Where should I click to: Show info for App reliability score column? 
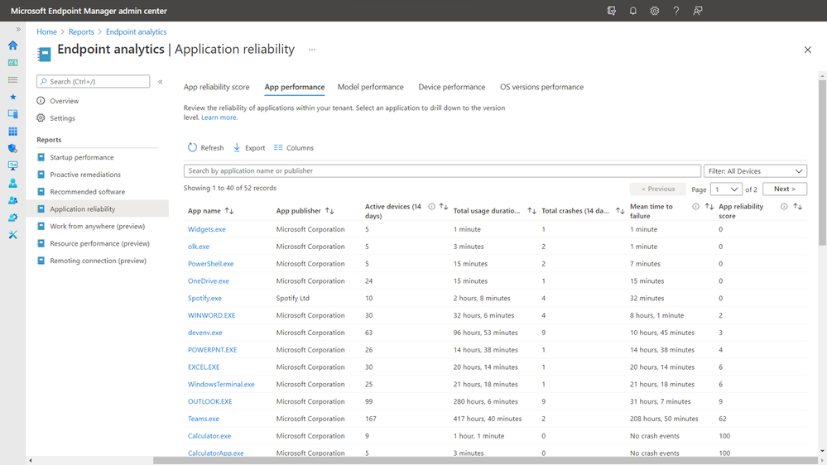(x=784, y=207)
